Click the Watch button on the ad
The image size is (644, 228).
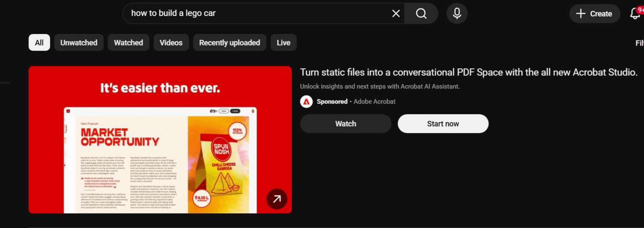(345, 123)
